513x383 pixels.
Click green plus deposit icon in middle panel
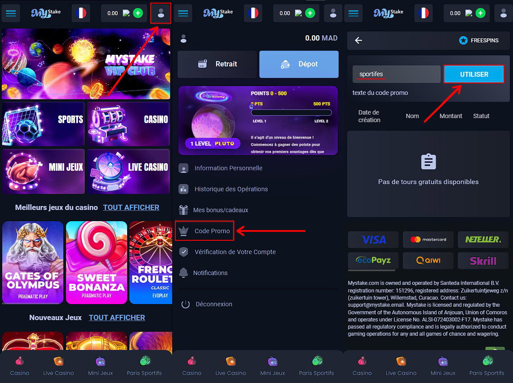pos(310,13)
